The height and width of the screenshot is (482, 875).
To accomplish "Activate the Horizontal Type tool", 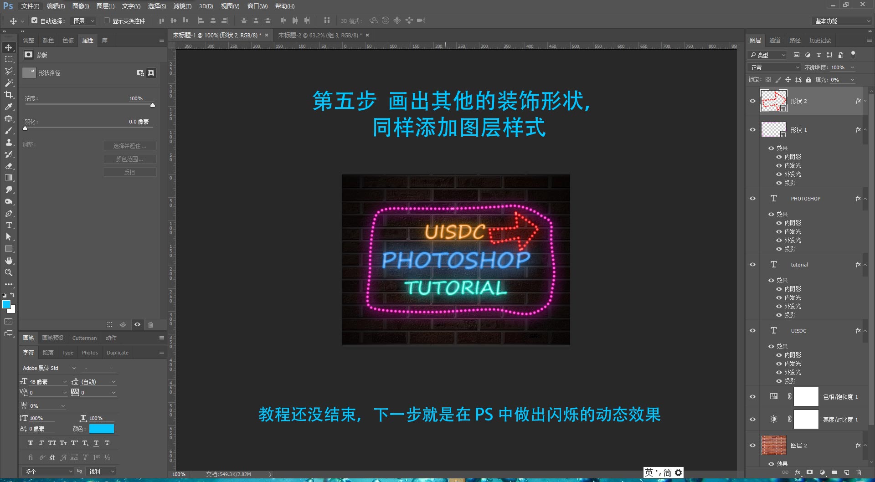I will (9, 225).
